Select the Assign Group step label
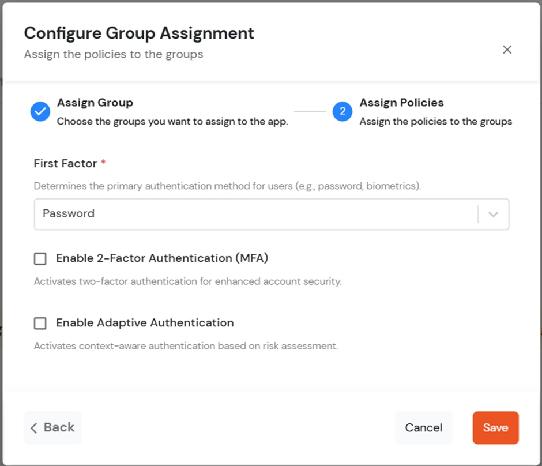Viewport: 542px width, 466px height. [95, 103]
